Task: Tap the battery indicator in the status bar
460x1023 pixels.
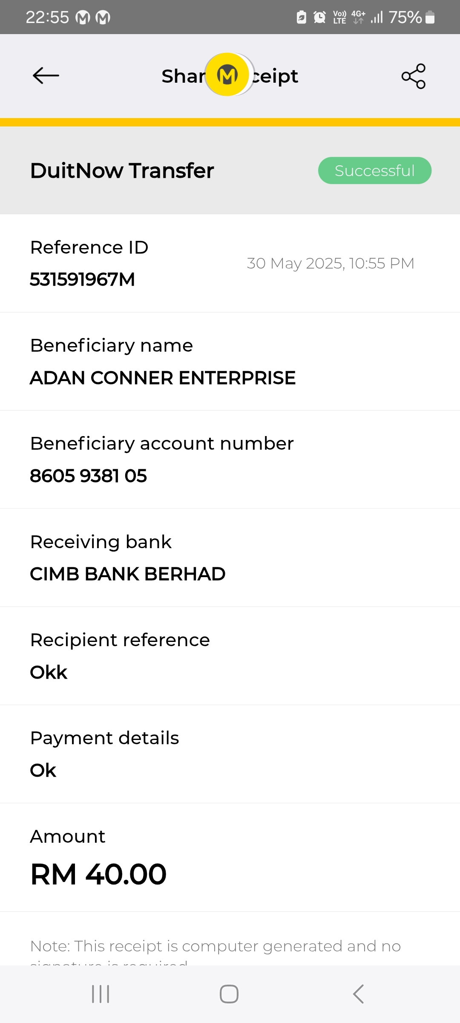Action: [x=430, y=17]
